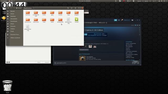Click the achievement thumbnail in Steam
Image resolution: width=168 pixels, height=94 pixels.
82,58
